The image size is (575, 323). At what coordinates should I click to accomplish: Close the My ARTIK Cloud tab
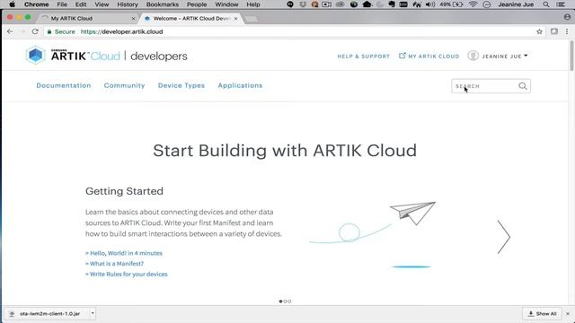133,18
